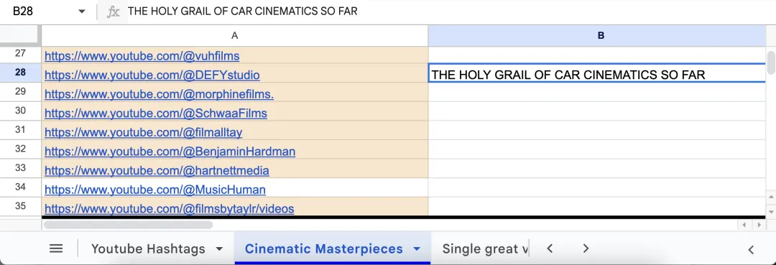Open the @DEFYstudio YouTube link

pyautogui.click(x=152, y=75)
